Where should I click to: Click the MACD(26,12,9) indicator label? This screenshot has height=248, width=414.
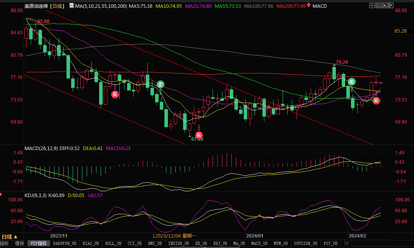pos(42,148)
